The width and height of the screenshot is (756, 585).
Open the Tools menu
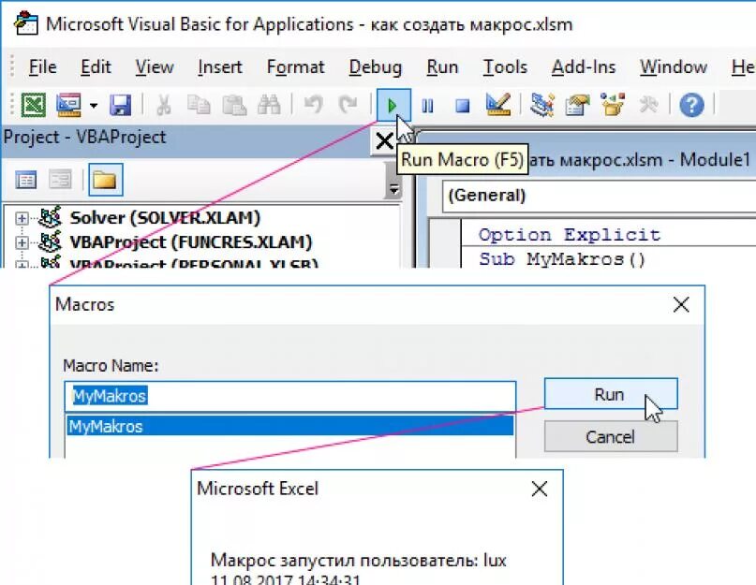[x=505, y=67]
